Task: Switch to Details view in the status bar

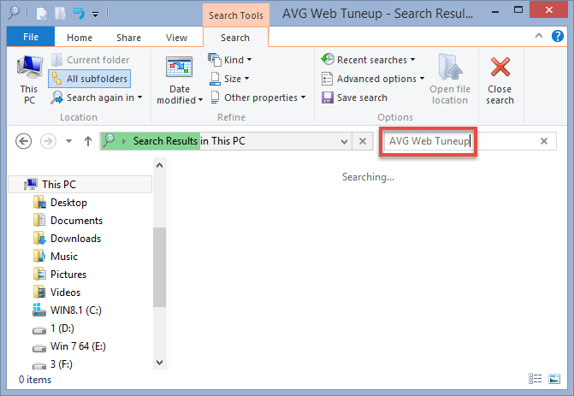Action: point(536,379)
